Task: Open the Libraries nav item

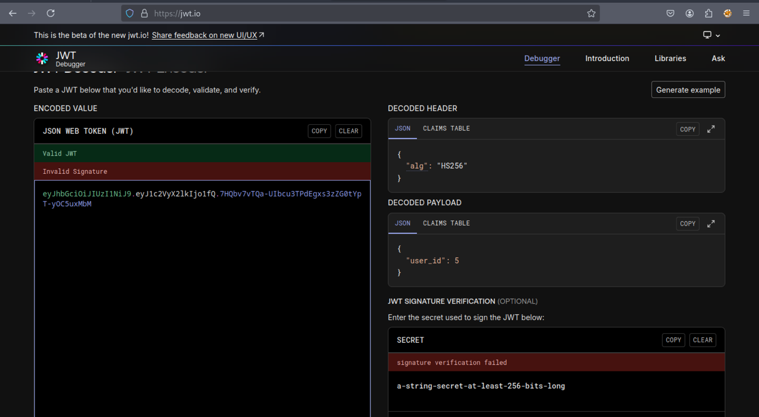Action: (x=670, y=58)
